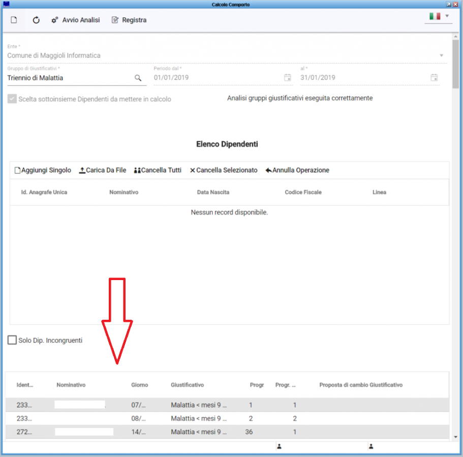Click Cancella Selezionato button
Screen dimensions: 463x457
tap(224, 170)
